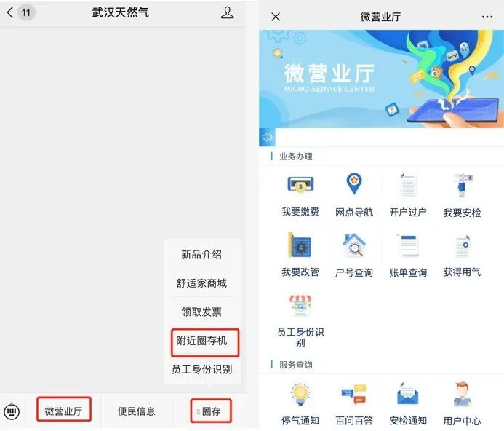Expand the 圈存 bottom menu
The height and width of the screenshot is (431, 504).
[210, 411]
